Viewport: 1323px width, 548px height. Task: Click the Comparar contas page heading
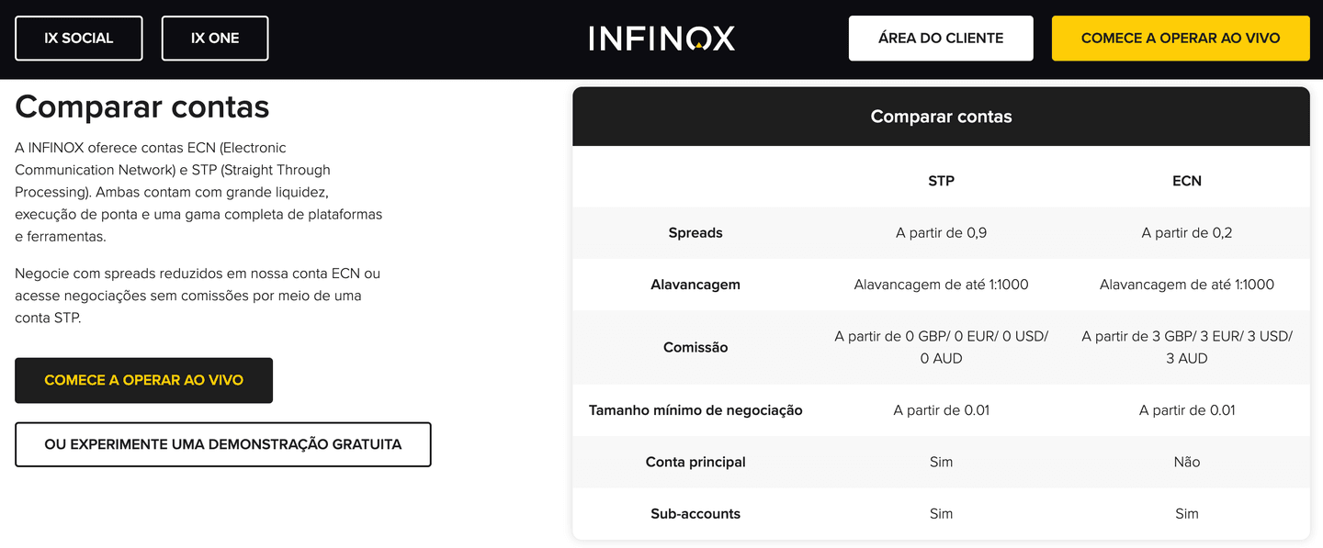coord(141,106)
